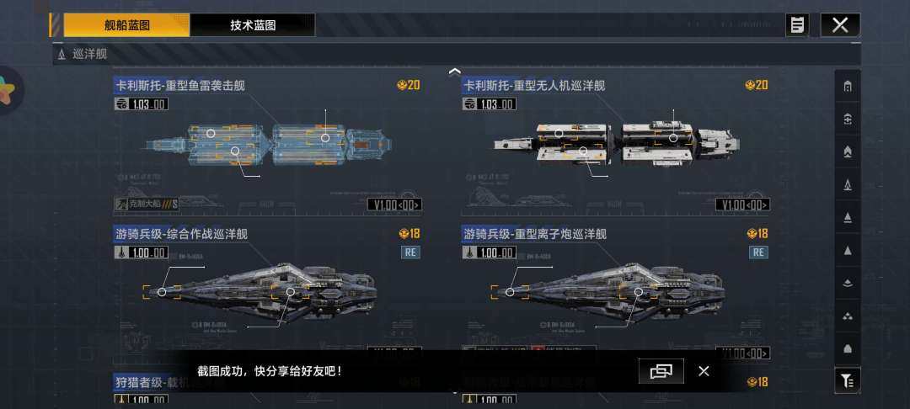Select the topmost ship class icon in the right sidebar
Viewport: 910px width, 409px height.
click(x=848, y=87)
